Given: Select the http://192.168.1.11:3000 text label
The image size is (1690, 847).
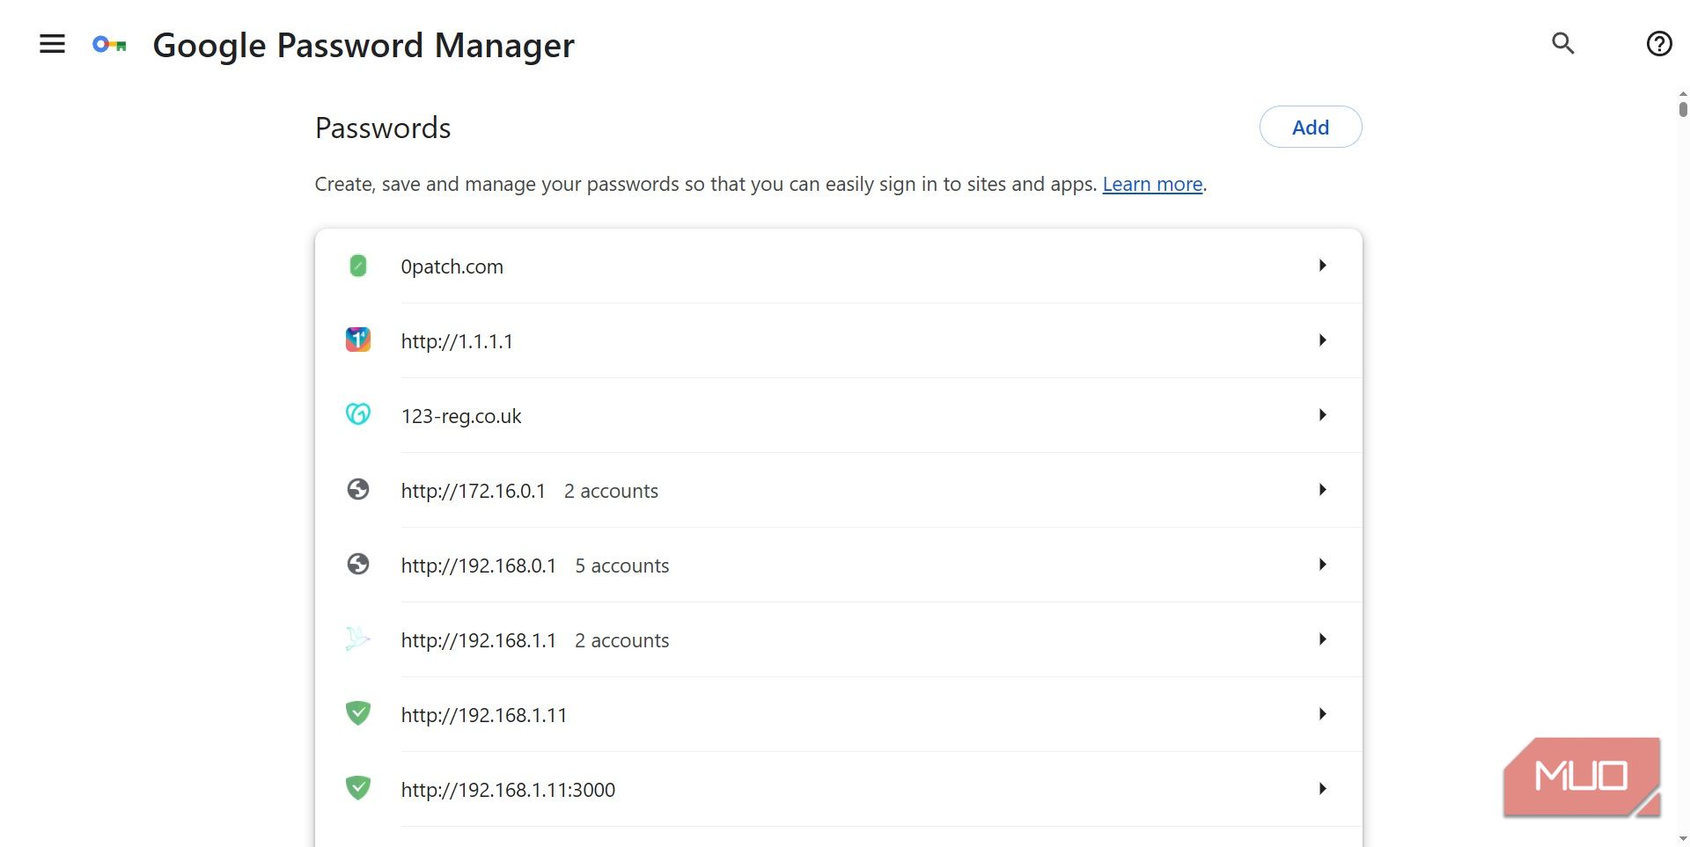Looking at the screenshot, I should coord(508,790).
